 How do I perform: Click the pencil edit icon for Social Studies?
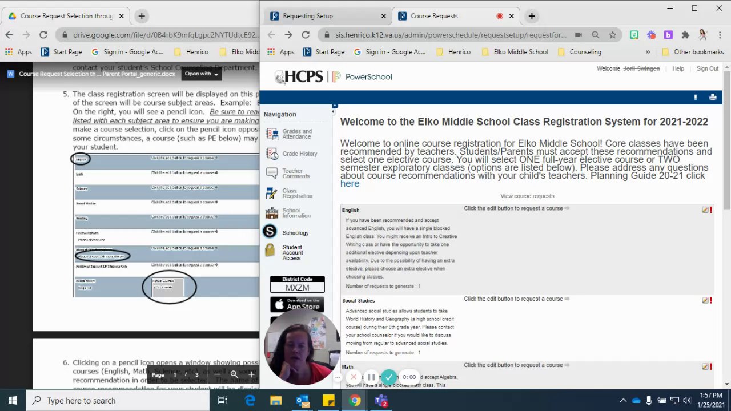[705, 300]
